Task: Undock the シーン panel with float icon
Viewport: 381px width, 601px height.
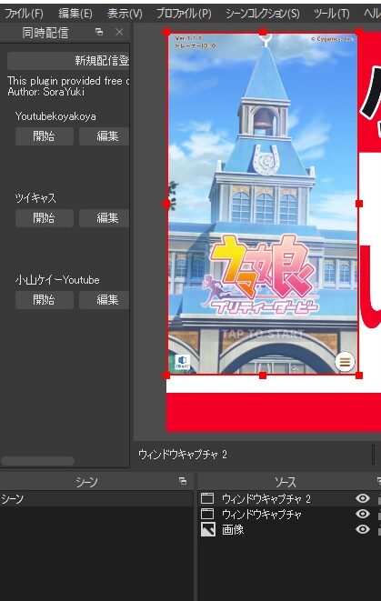Action: pos(183,481)
